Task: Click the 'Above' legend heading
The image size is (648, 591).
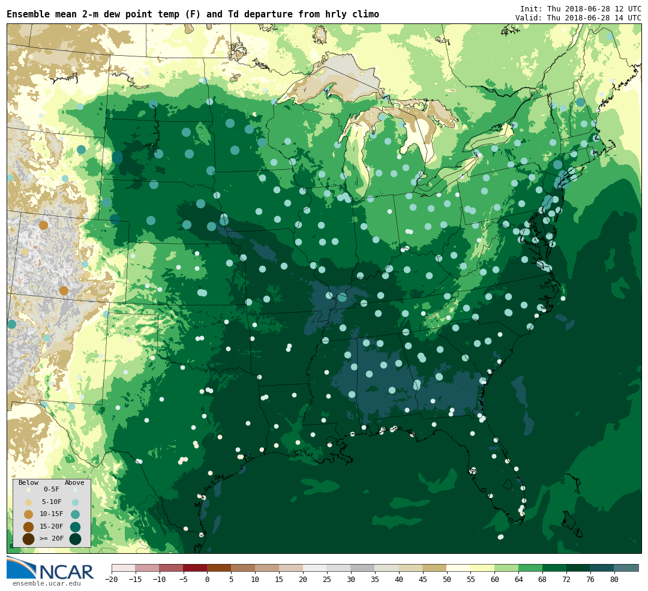Action: (x=74, y=483)
